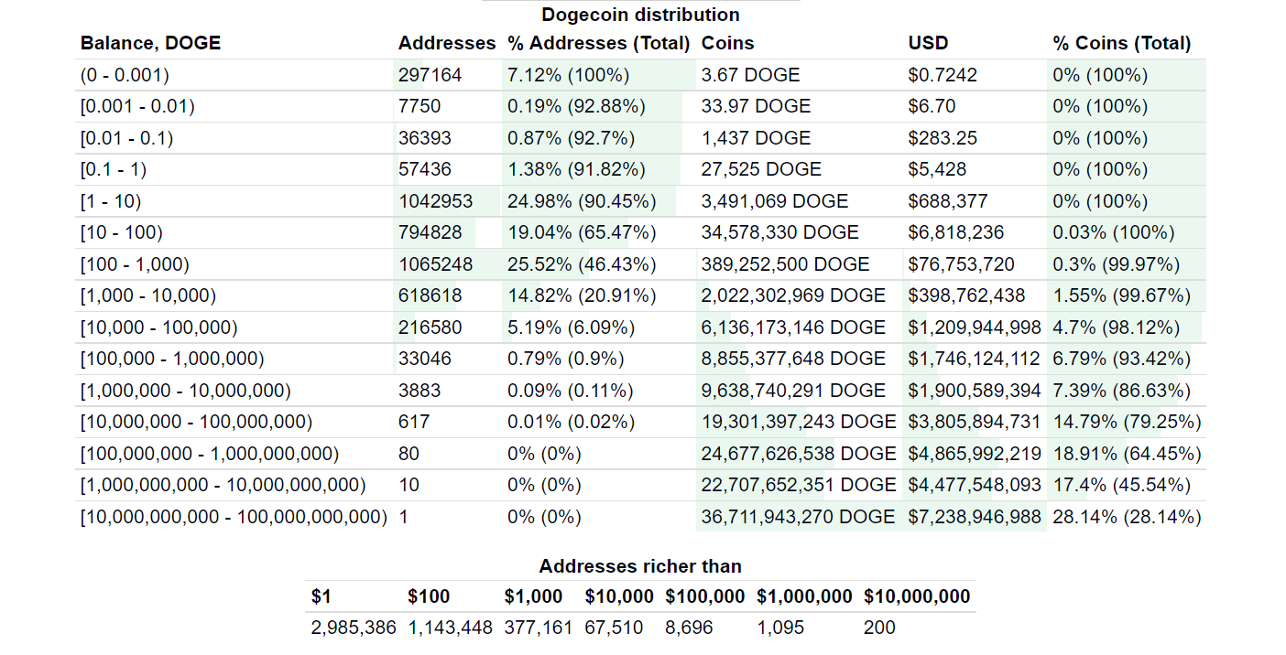1286x655 pixels.
Task: Click the '$5,428' USD value
Action: [938, 169]
